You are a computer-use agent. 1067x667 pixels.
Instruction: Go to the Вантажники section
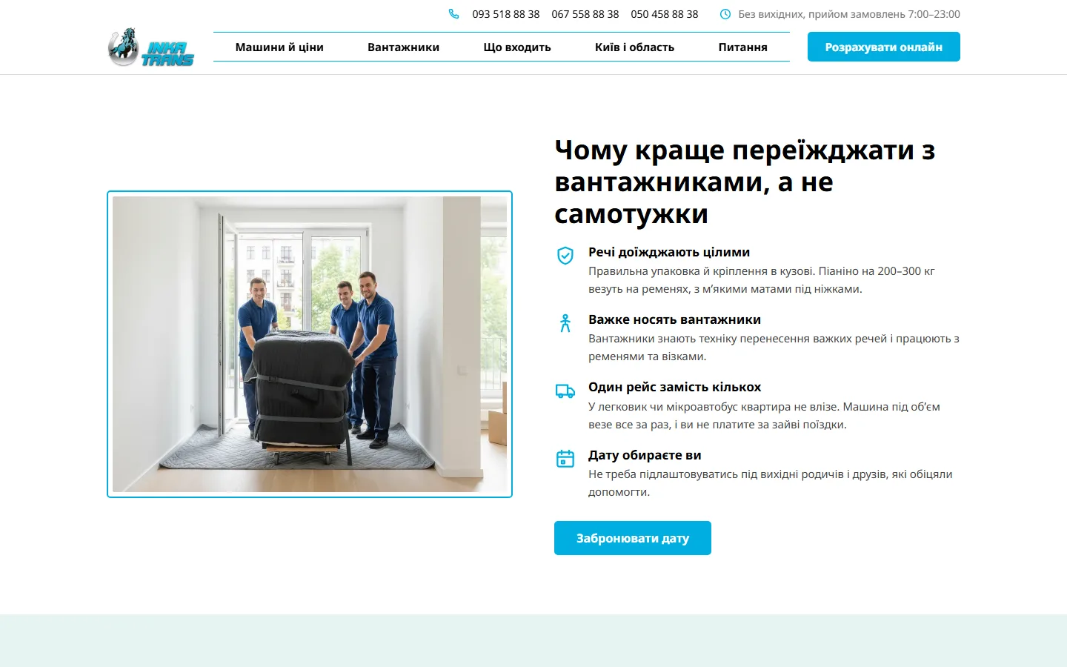pyautogui.click(x=404, y=47)
